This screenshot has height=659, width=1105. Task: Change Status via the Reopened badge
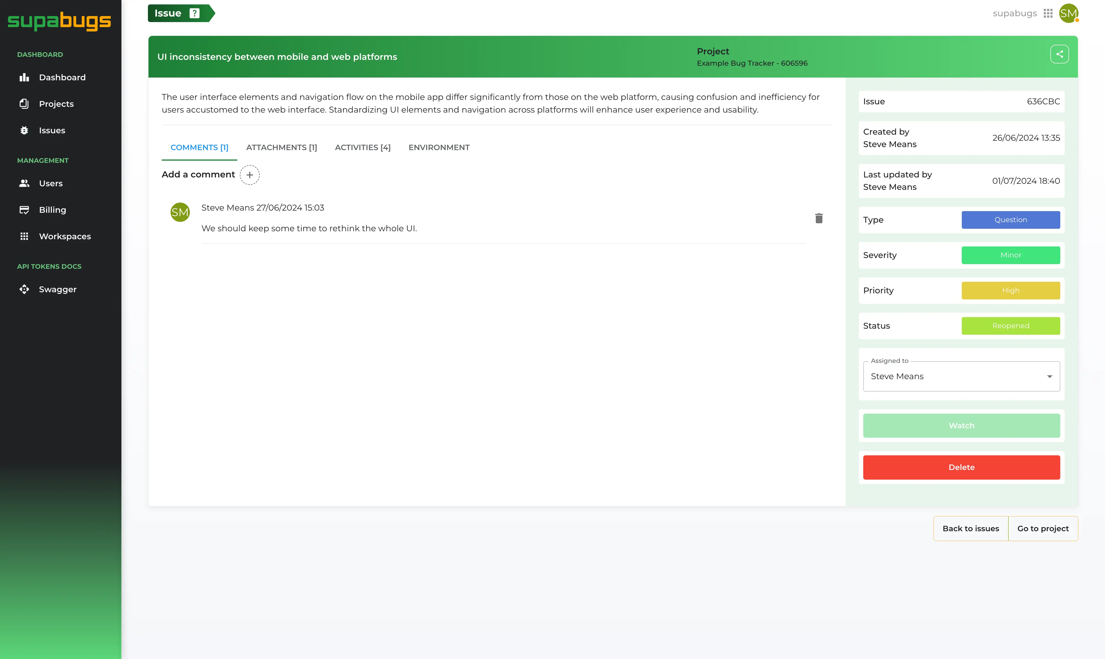click(1010, 326)
